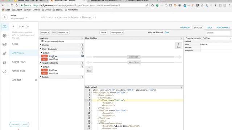Screen dimensions: 232x130
Task: Open the Revision 1 dropdown
Action: click(63, 32)
